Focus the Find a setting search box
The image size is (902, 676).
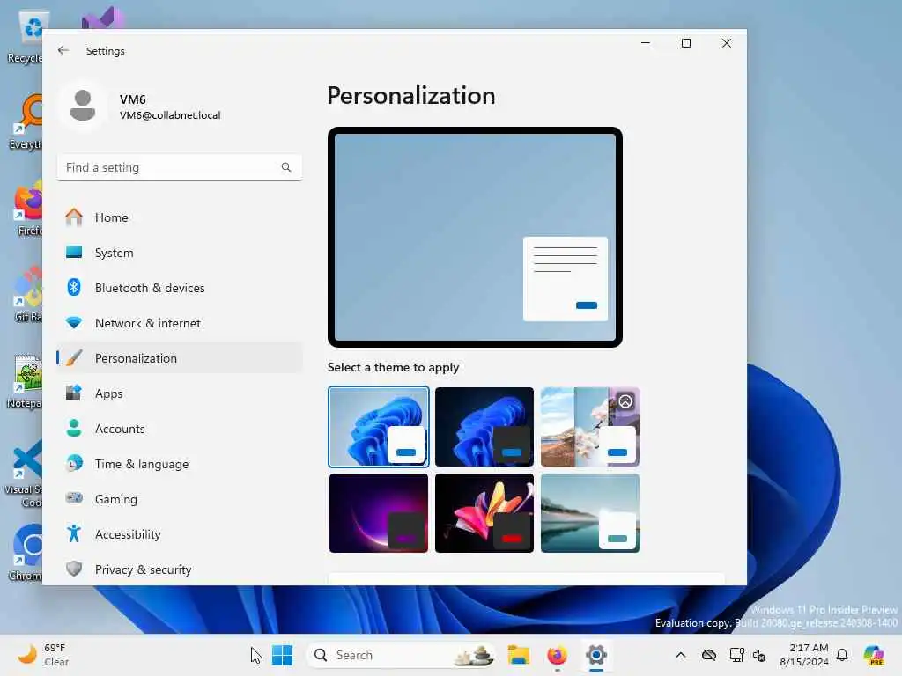[x=180, y=167]
